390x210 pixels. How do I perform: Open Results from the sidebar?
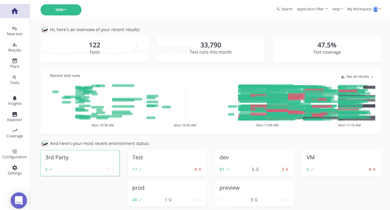click(15, 47)
